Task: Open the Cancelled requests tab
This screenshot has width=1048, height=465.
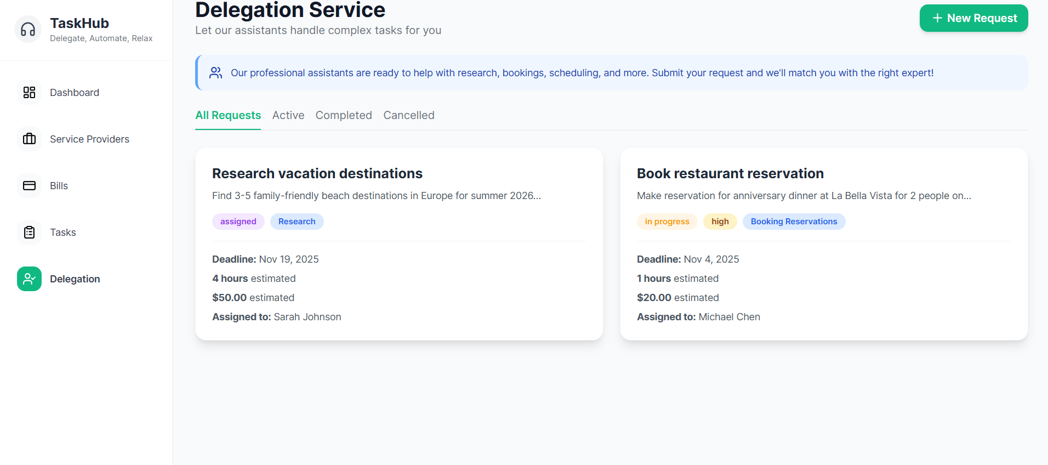Action: click(x=409, y=116)
